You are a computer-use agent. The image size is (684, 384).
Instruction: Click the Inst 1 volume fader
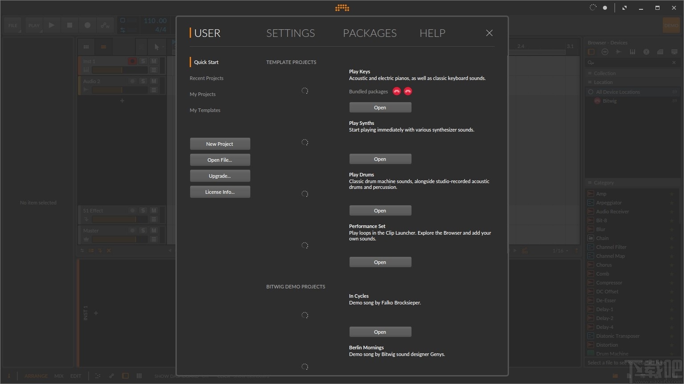pos(119,70)
